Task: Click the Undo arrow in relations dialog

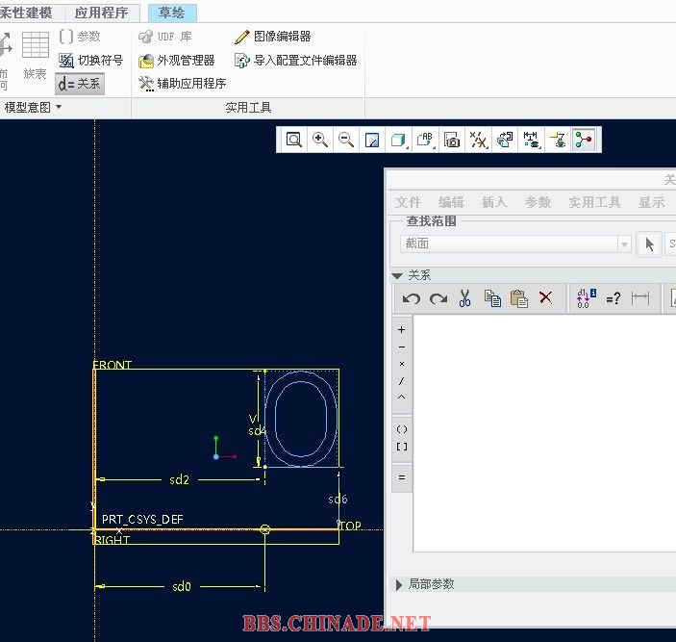Action: point(412,298)
